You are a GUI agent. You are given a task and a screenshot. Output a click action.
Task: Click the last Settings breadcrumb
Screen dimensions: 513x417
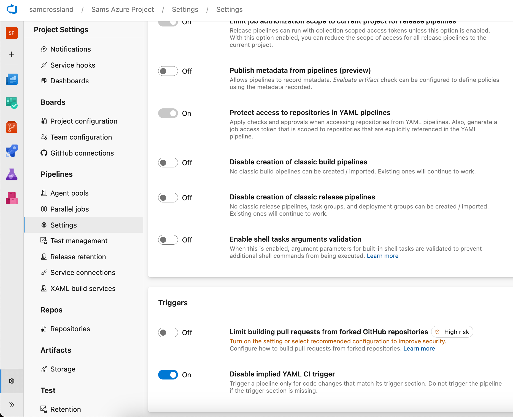229,9
